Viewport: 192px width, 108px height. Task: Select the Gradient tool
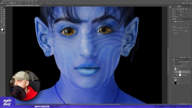(1, 19)
